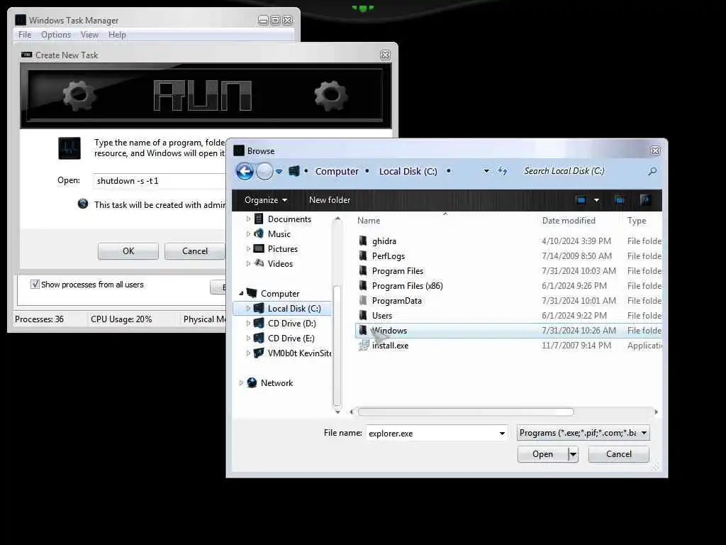Click the Music library icon
The image size is (726, 545).
point(259,233)
